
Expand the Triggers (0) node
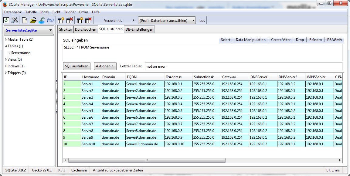pyautogui.click(x=6, y=73)
